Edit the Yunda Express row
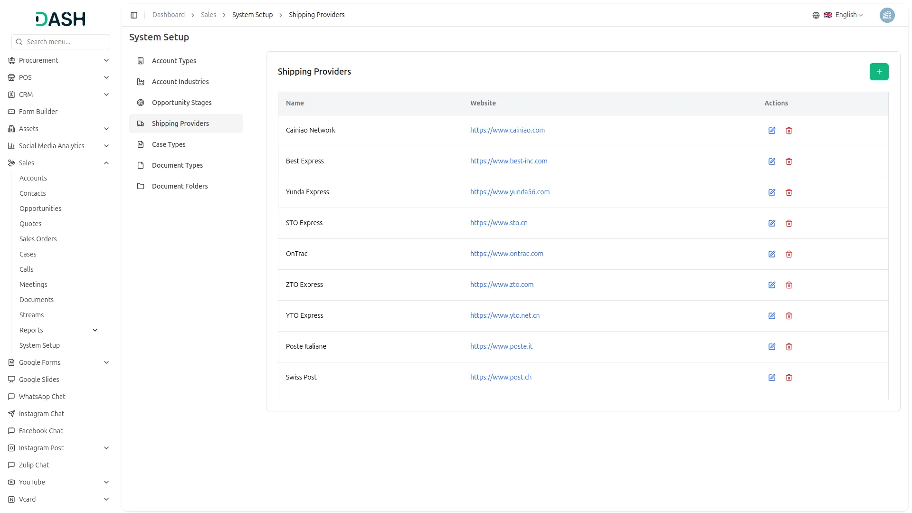The width and height of the screenshot is (912, 513). pyautogui.click(x=772, y=192)
